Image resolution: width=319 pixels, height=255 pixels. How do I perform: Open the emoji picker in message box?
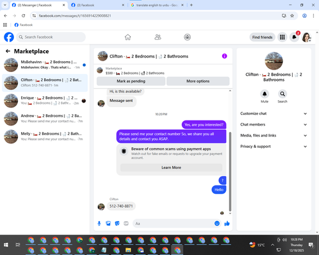pos(217,223)
